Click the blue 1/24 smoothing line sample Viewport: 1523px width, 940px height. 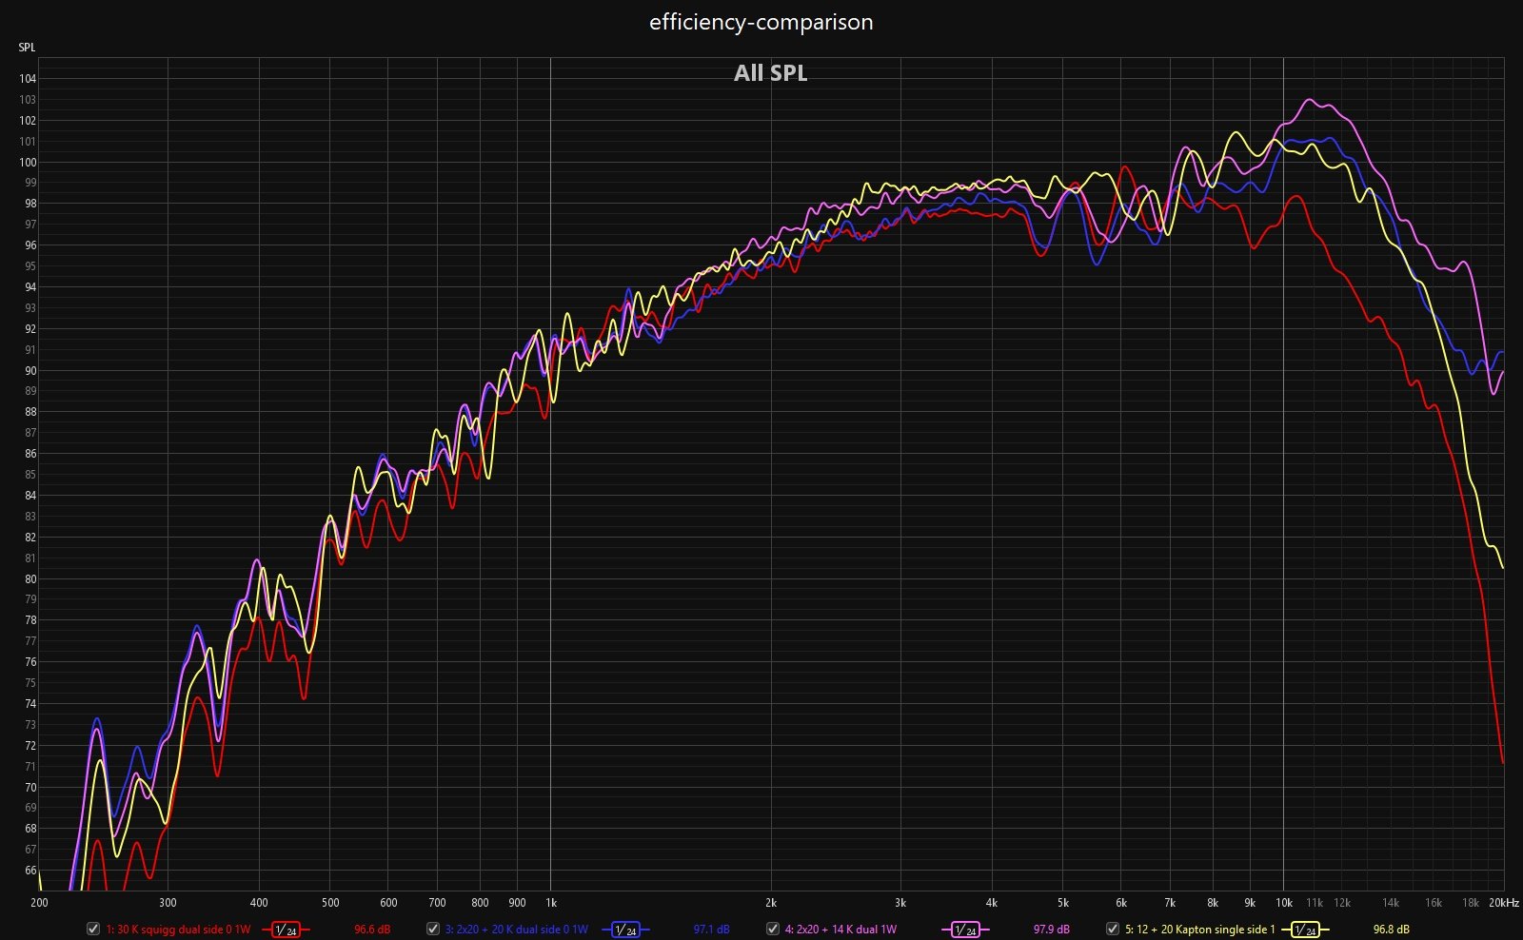[625, 930]
